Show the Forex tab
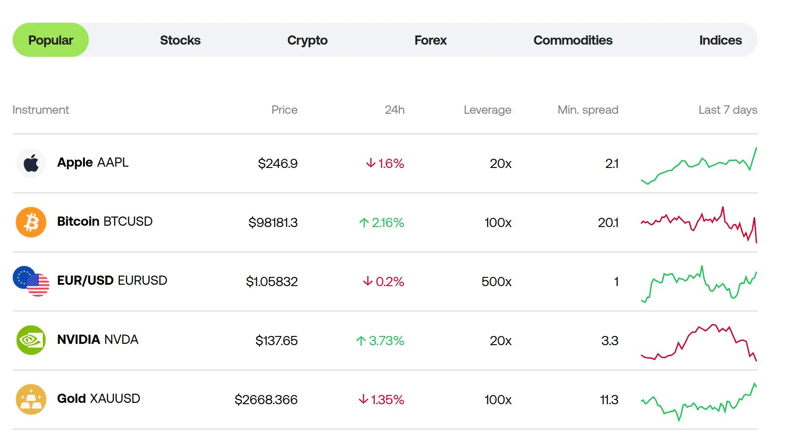 click(431, 40)
